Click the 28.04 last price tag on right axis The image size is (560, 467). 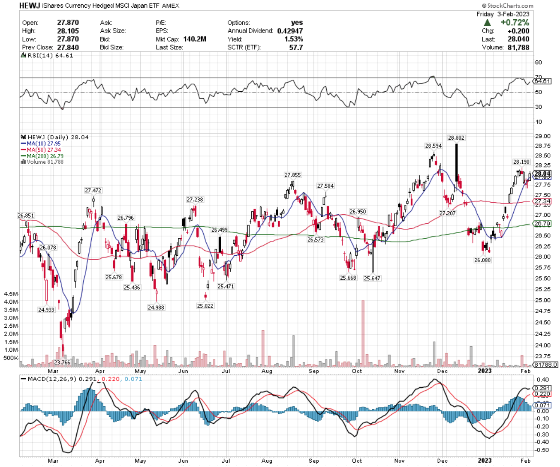click(x=542, y=174)
